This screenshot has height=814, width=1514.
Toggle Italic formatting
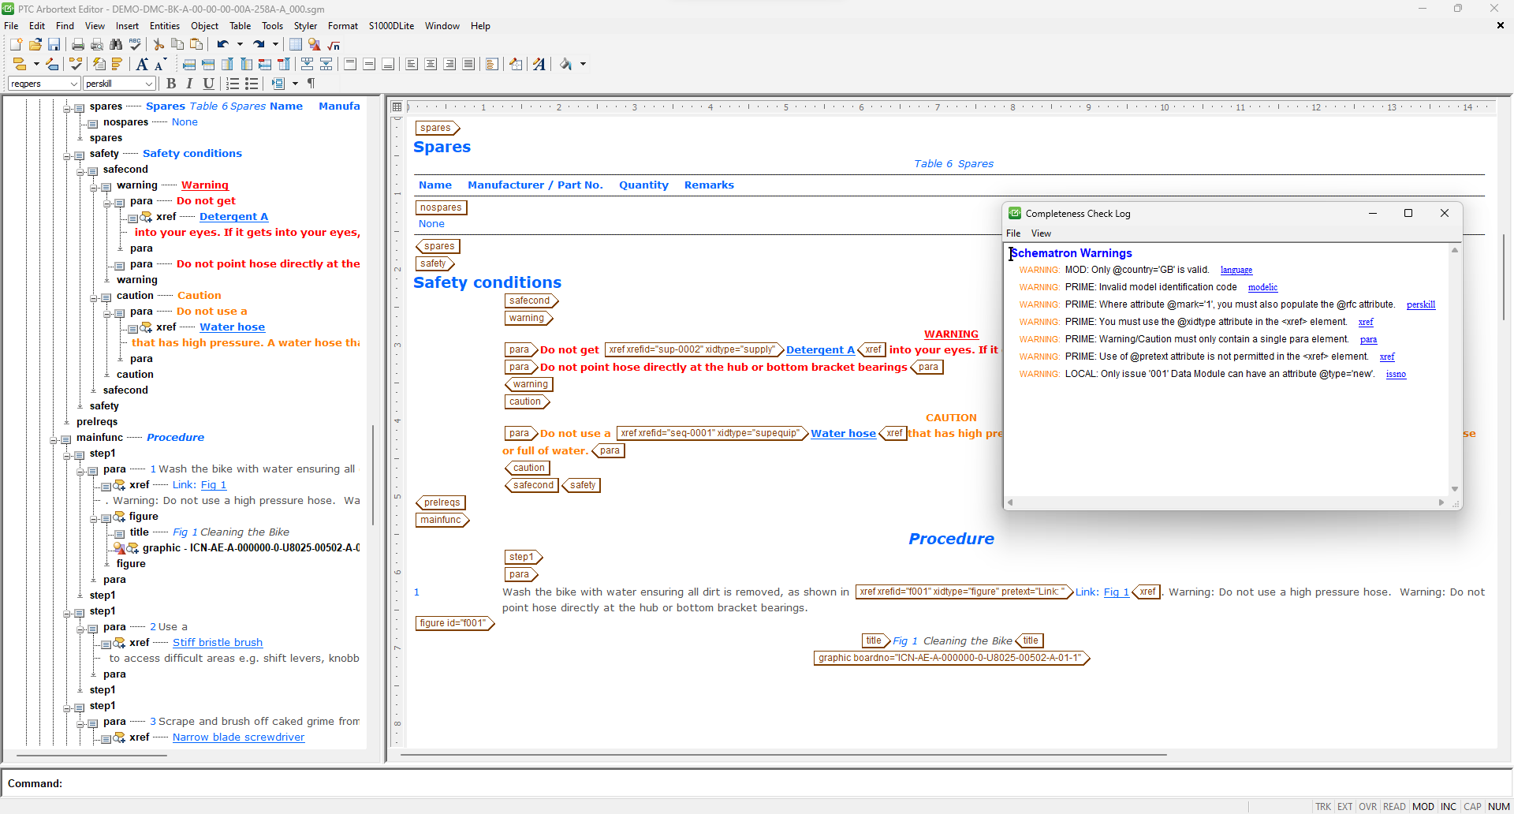point(190,84)
